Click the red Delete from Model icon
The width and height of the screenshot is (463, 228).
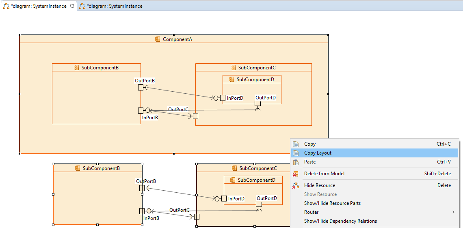296,174
